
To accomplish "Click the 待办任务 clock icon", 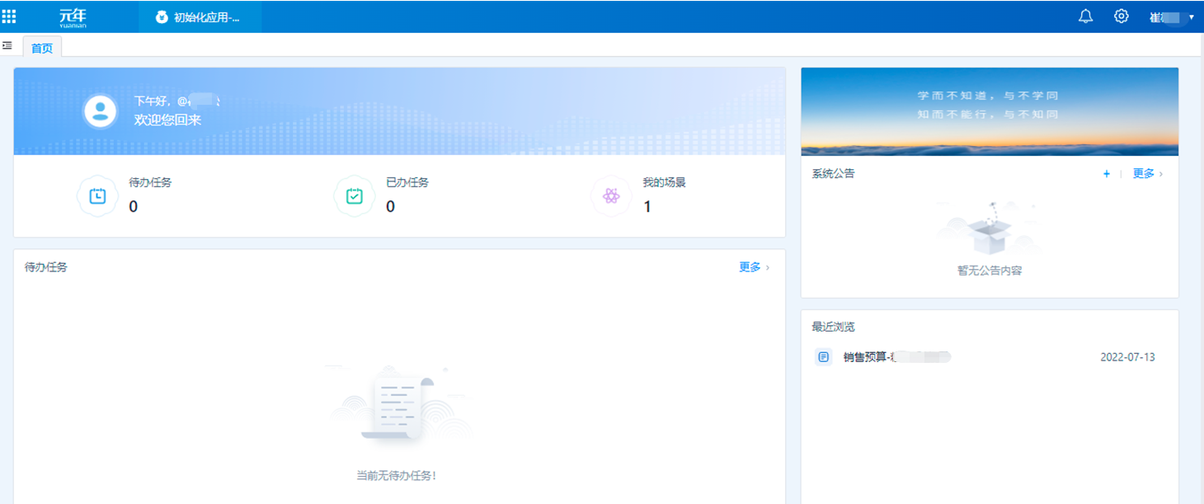I will point(97,196).
